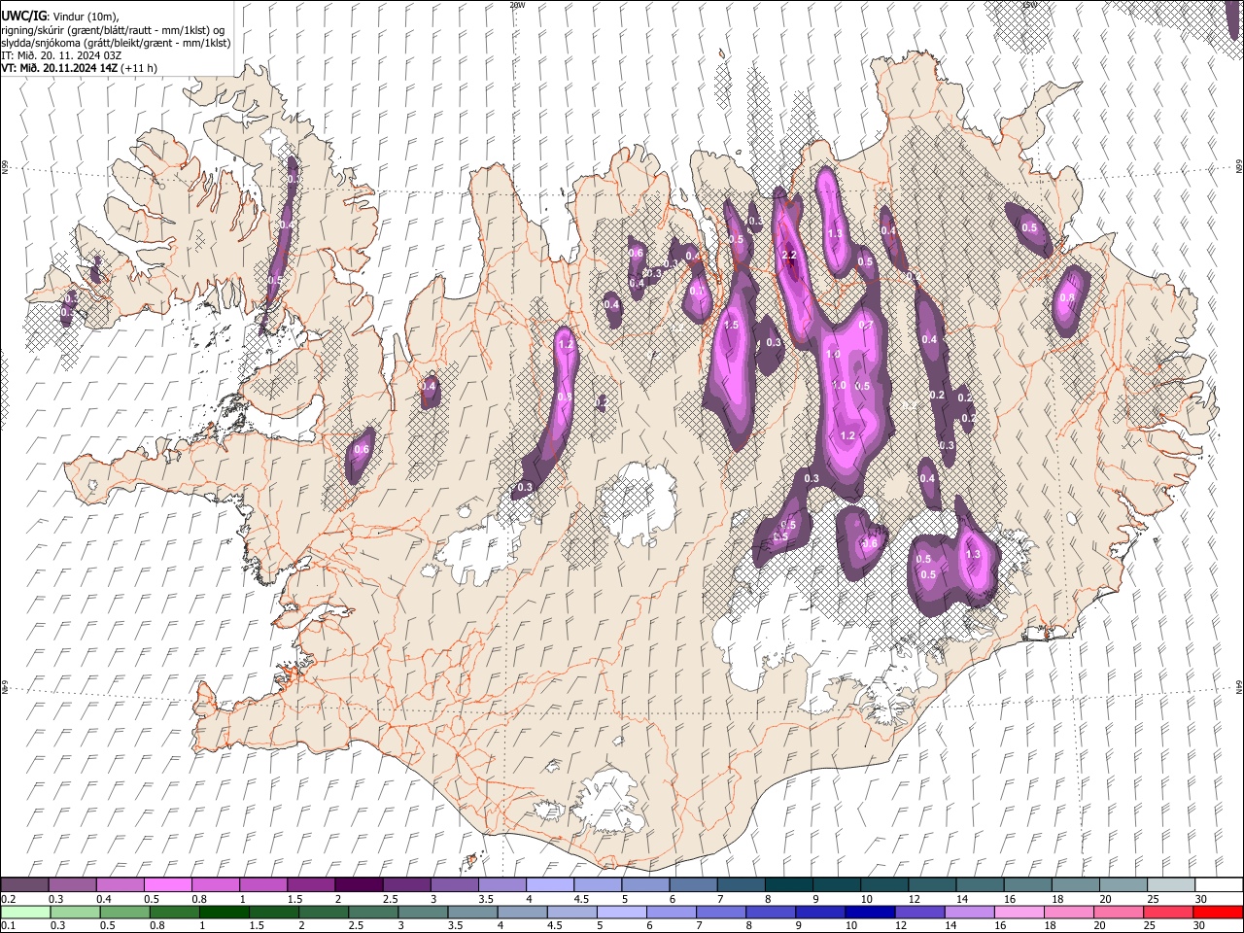Click the '(+11 h)' forecast offset text
Image resolution: width=1244 pixels, height=933 pixels.
[x=139, y=68]
